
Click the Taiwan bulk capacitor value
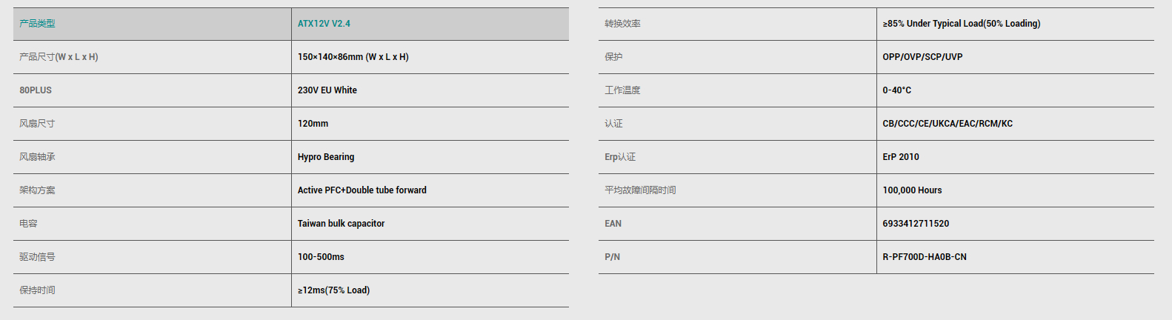click(341, 224)
